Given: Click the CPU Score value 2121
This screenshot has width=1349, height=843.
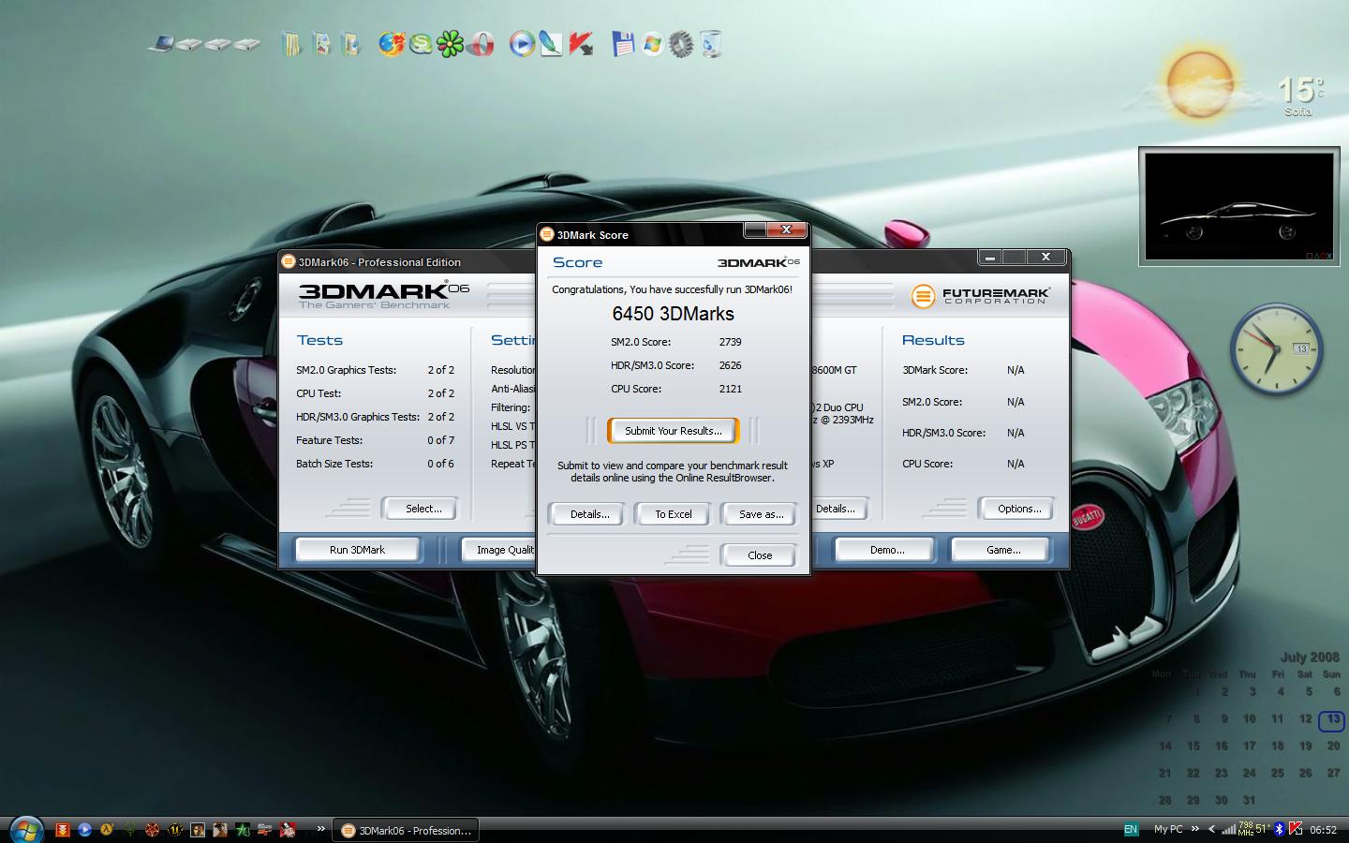Looking at the screenshot, I should coord(731,389).
